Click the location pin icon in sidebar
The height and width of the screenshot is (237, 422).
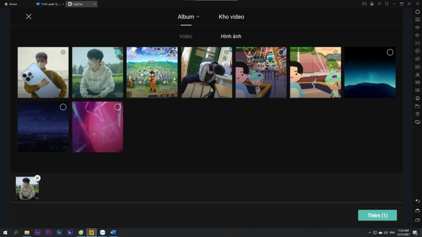[418, 114]
